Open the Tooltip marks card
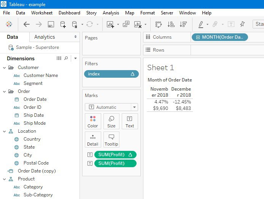Screen dimensions: 264x199 (x=111, y=139)
